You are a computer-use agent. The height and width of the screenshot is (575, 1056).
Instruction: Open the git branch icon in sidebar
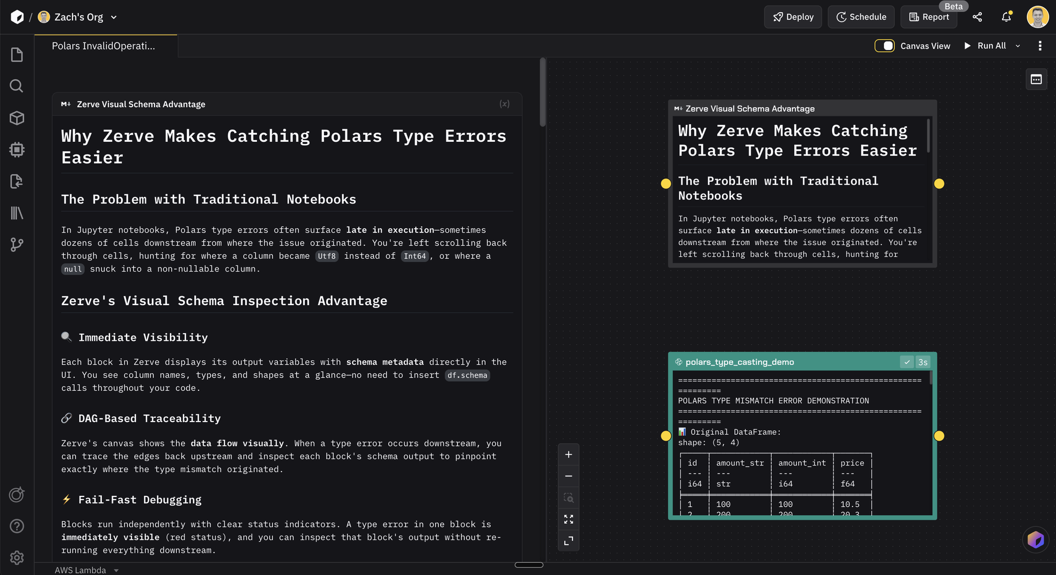[17, 245]
